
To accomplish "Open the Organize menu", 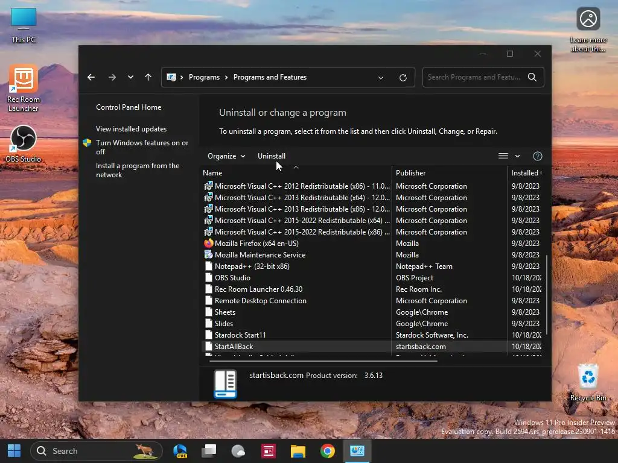I will coord(226,156).
